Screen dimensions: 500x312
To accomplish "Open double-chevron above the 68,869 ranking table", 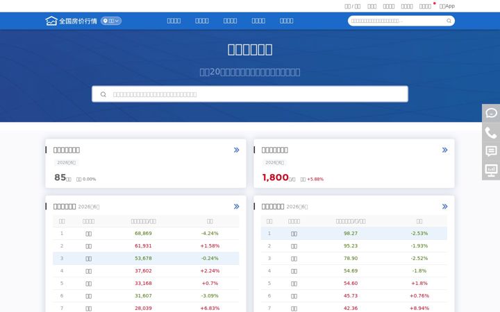I will point(236,207).
